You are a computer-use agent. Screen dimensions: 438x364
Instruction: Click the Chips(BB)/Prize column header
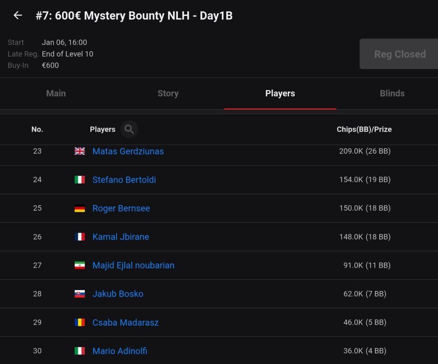364,129
